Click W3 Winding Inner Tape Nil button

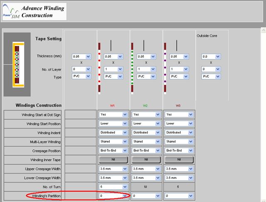pyautogui.click(x=179, y=160)
